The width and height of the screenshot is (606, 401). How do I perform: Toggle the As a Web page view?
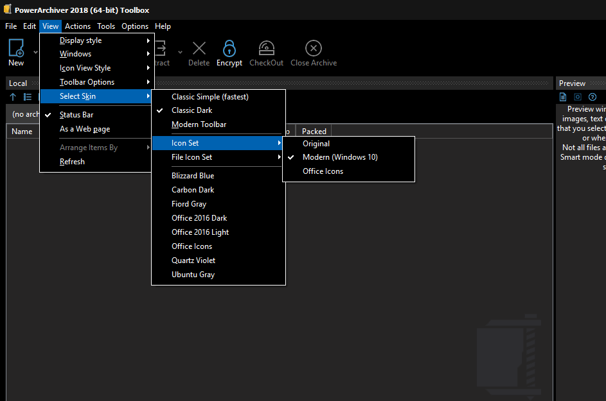coord(96,129)
